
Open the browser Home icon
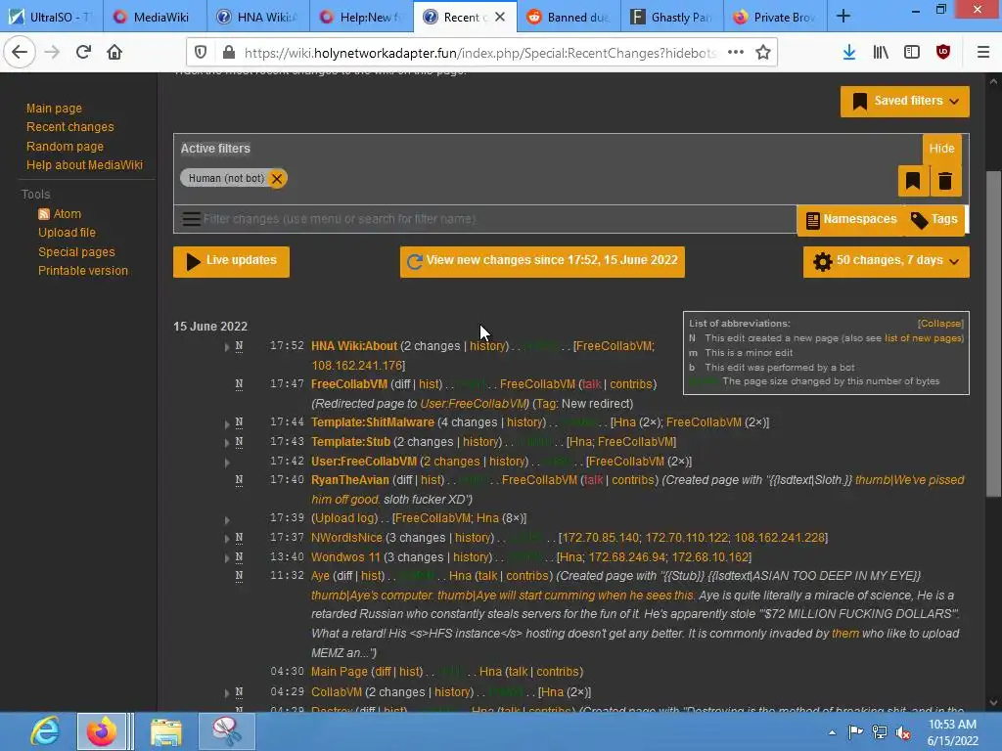[114, 52]
